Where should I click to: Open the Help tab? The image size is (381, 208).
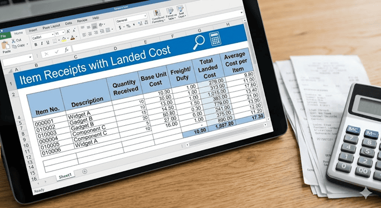click(x=96, y=18)
